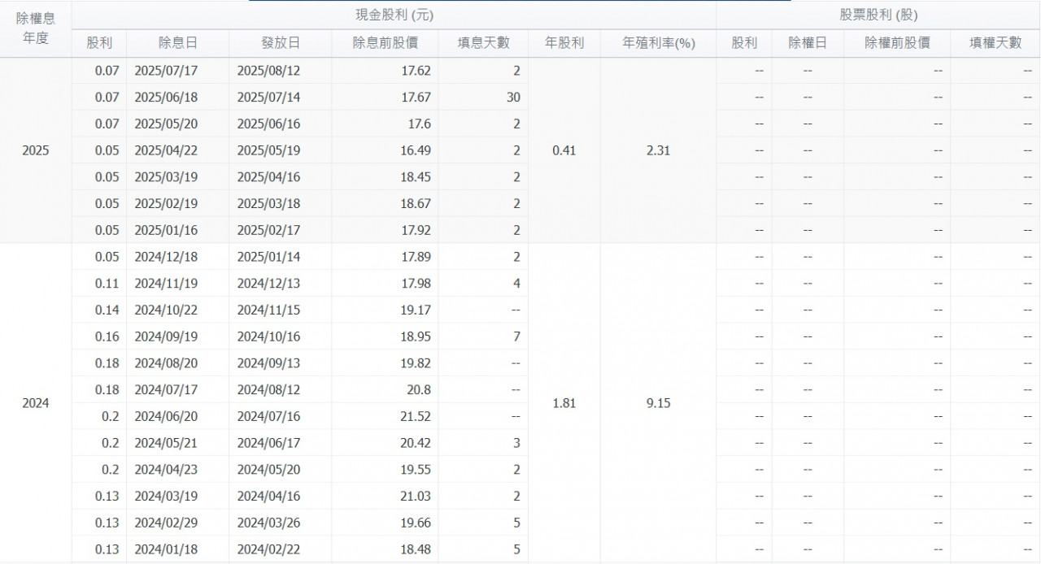Click ex-dividend date 2025/02/19
Viewport: 1041px width, 564px height.
pos(166,204)
